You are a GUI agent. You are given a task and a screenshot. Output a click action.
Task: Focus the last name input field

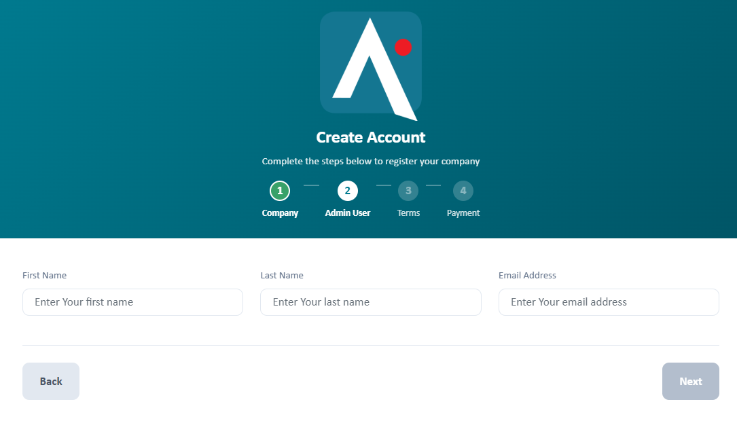click(370, 302)
